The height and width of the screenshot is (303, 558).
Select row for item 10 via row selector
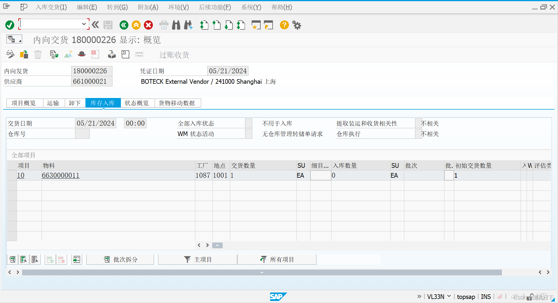point(12,175)
